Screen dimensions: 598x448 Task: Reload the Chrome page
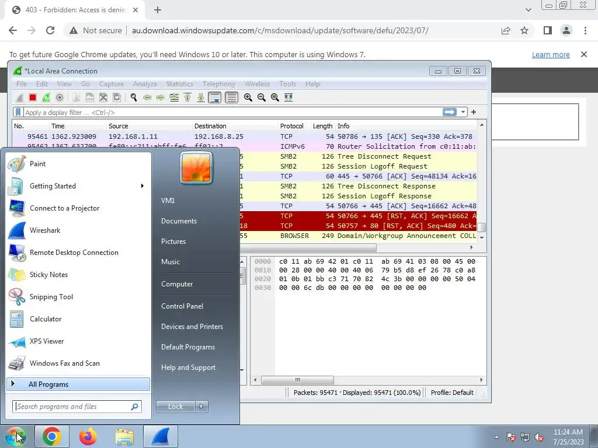[x=50, y=30]
